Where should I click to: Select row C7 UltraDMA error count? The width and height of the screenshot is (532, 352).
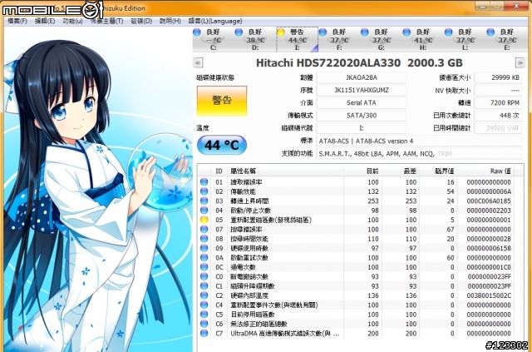pos(356,334)
